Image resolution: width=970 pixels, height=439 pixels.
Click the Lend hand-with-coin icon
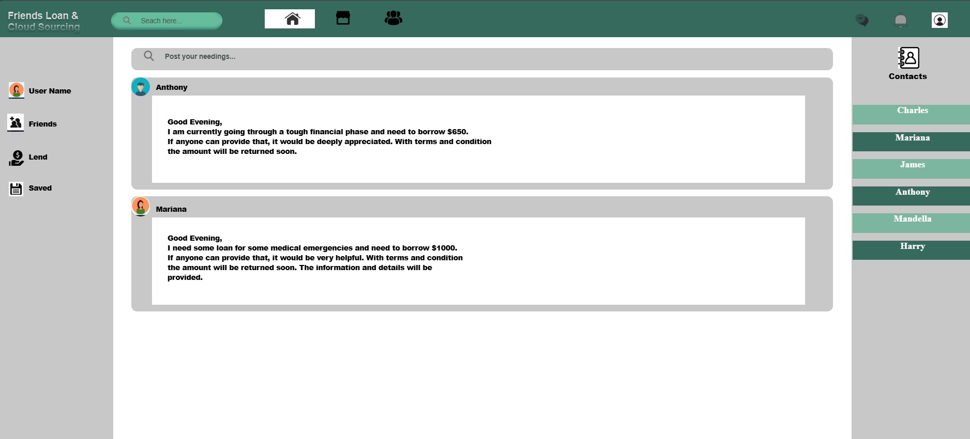point(17,158)
